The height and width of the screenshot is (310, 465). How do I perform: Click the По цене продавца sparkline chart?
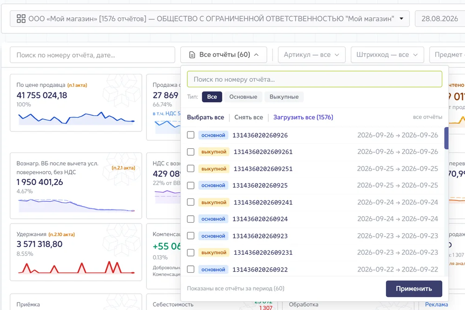pyautogui.click(x=77, y=118)
